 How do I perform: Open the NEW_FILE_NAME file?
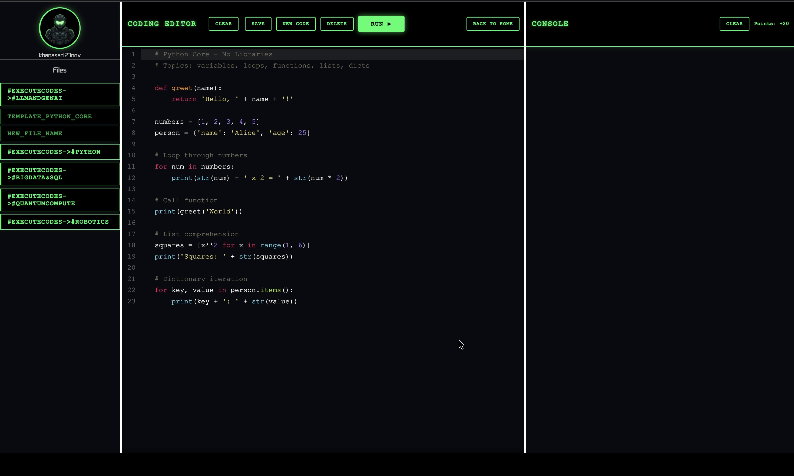click(x=60, y=133)
